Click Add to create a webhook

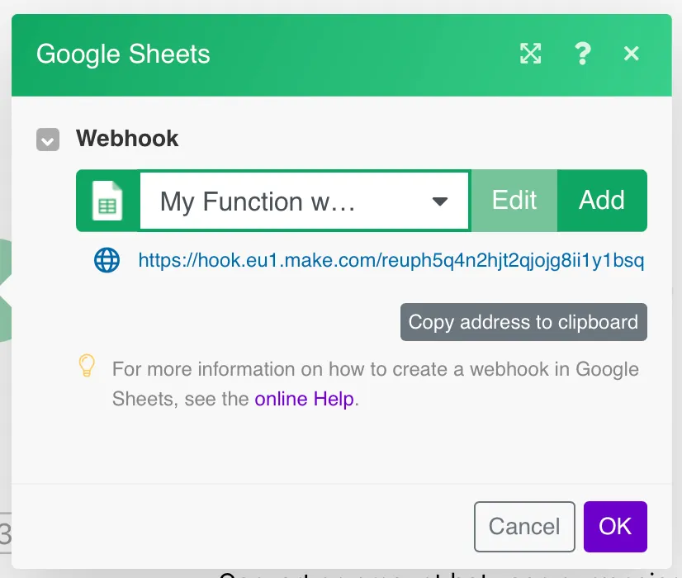pos(602,201)
